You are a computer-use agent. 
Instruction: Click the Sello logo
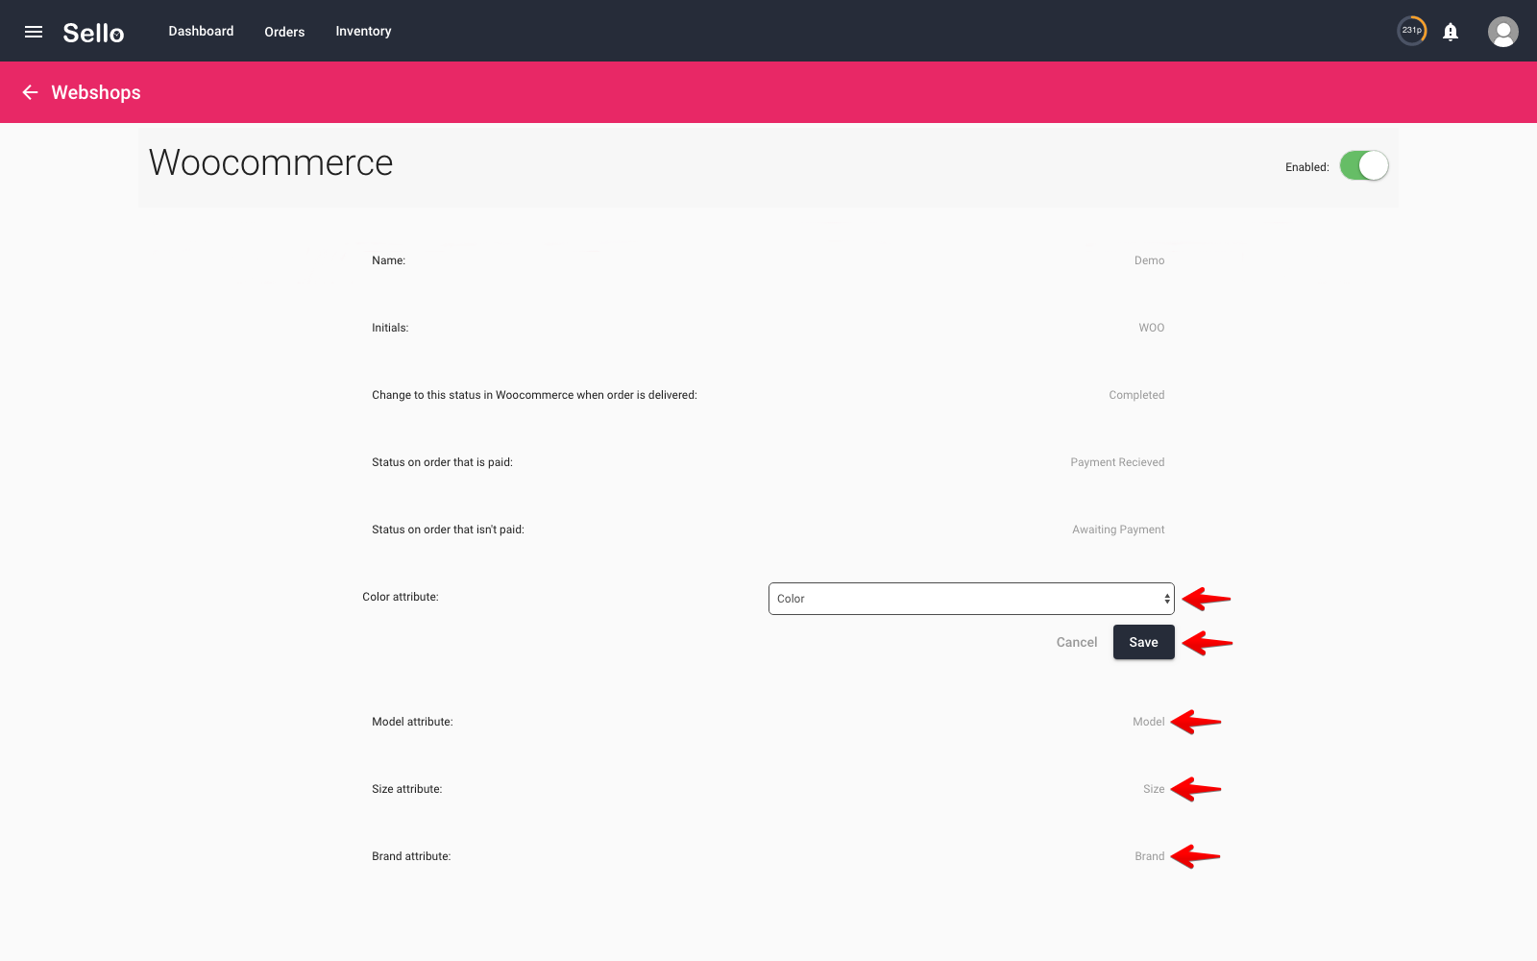(x=93, y=33)
